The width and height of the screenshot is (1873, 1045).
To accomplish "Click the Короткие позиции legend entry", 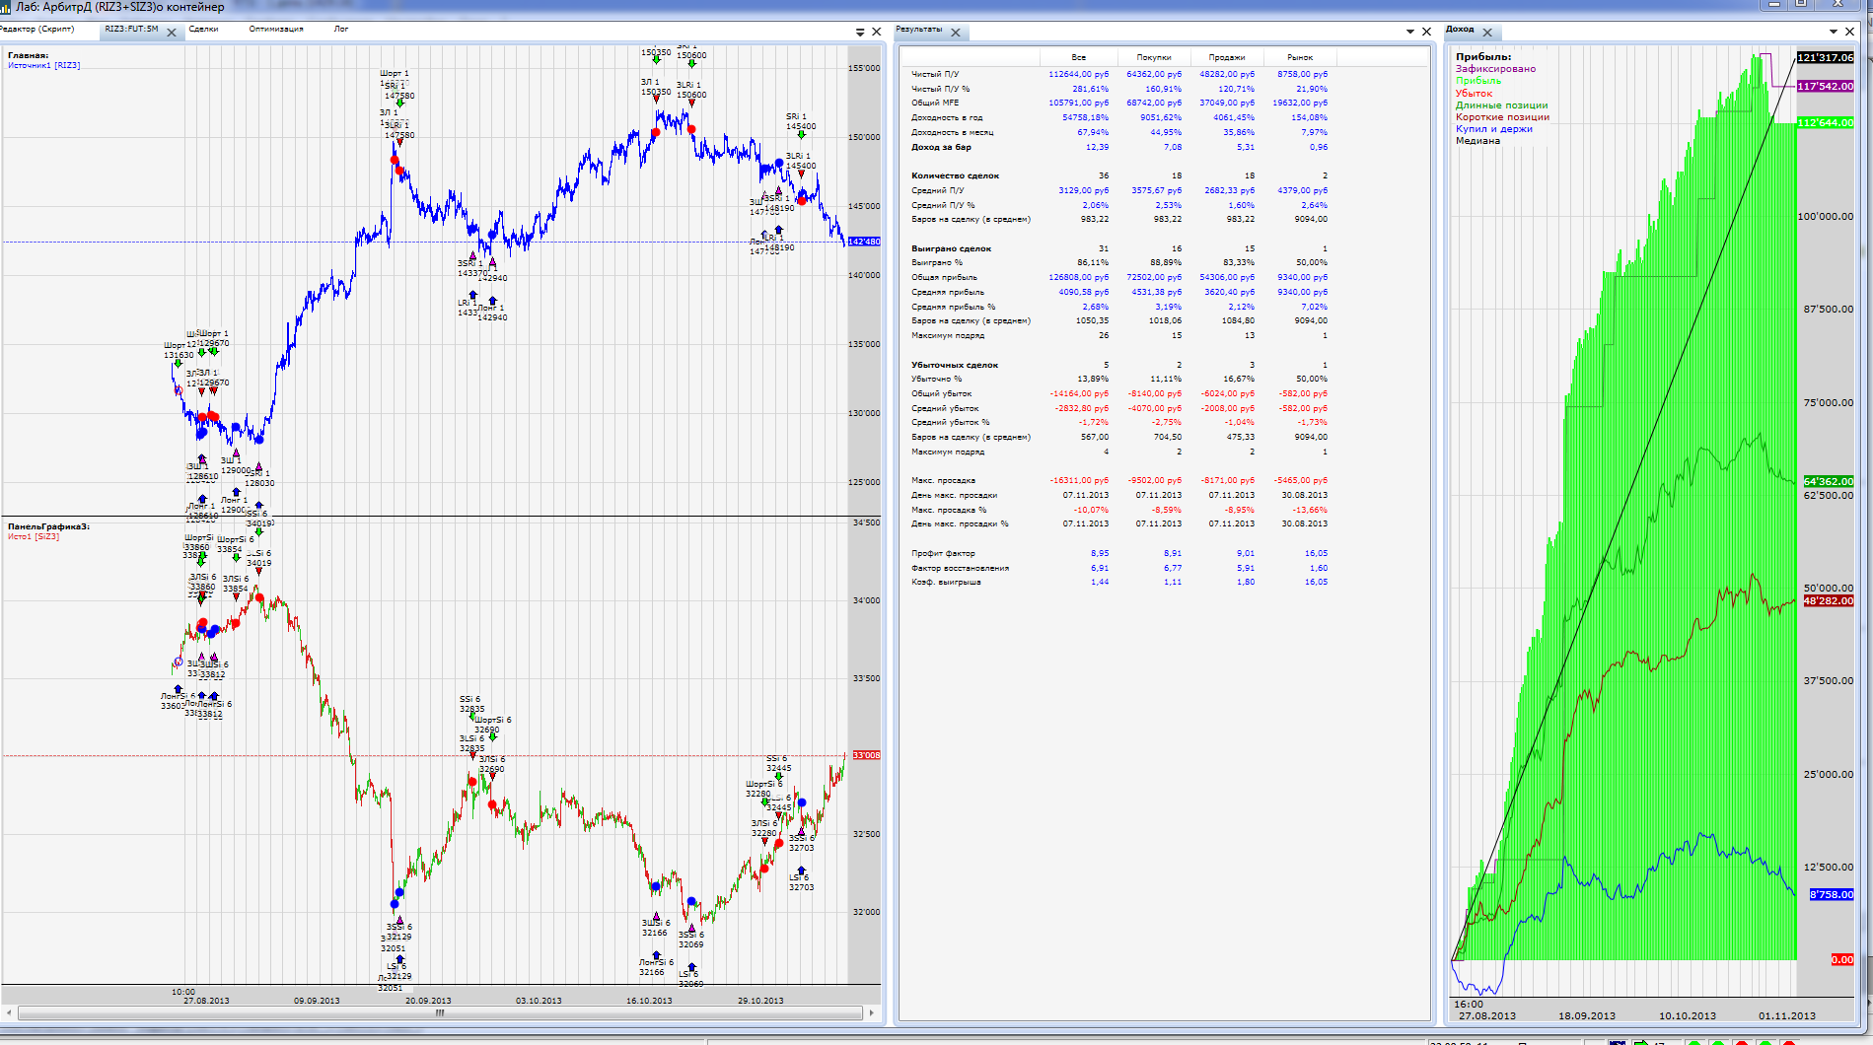I will (x=1502, y=117).
